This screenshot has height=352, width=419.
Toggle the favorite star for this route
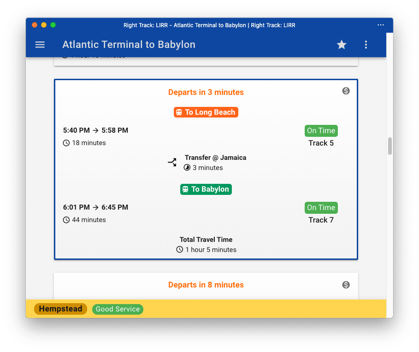coord(341,44)
